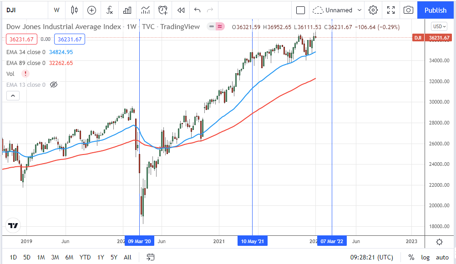Select the 10 May '21 vertical line marker
Image resolution: width=456 pixels, height=264 pixels.
click(253, 241)
